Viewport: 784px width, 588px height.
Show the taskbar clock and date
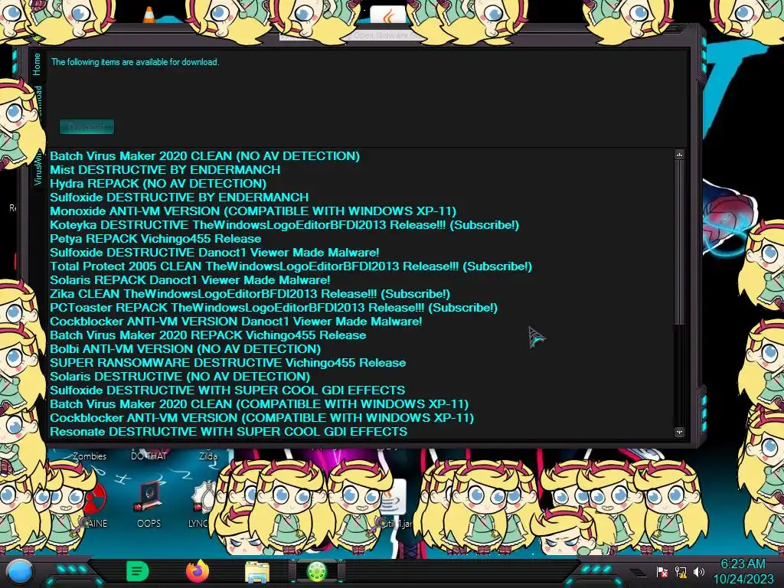pos(743,571)
